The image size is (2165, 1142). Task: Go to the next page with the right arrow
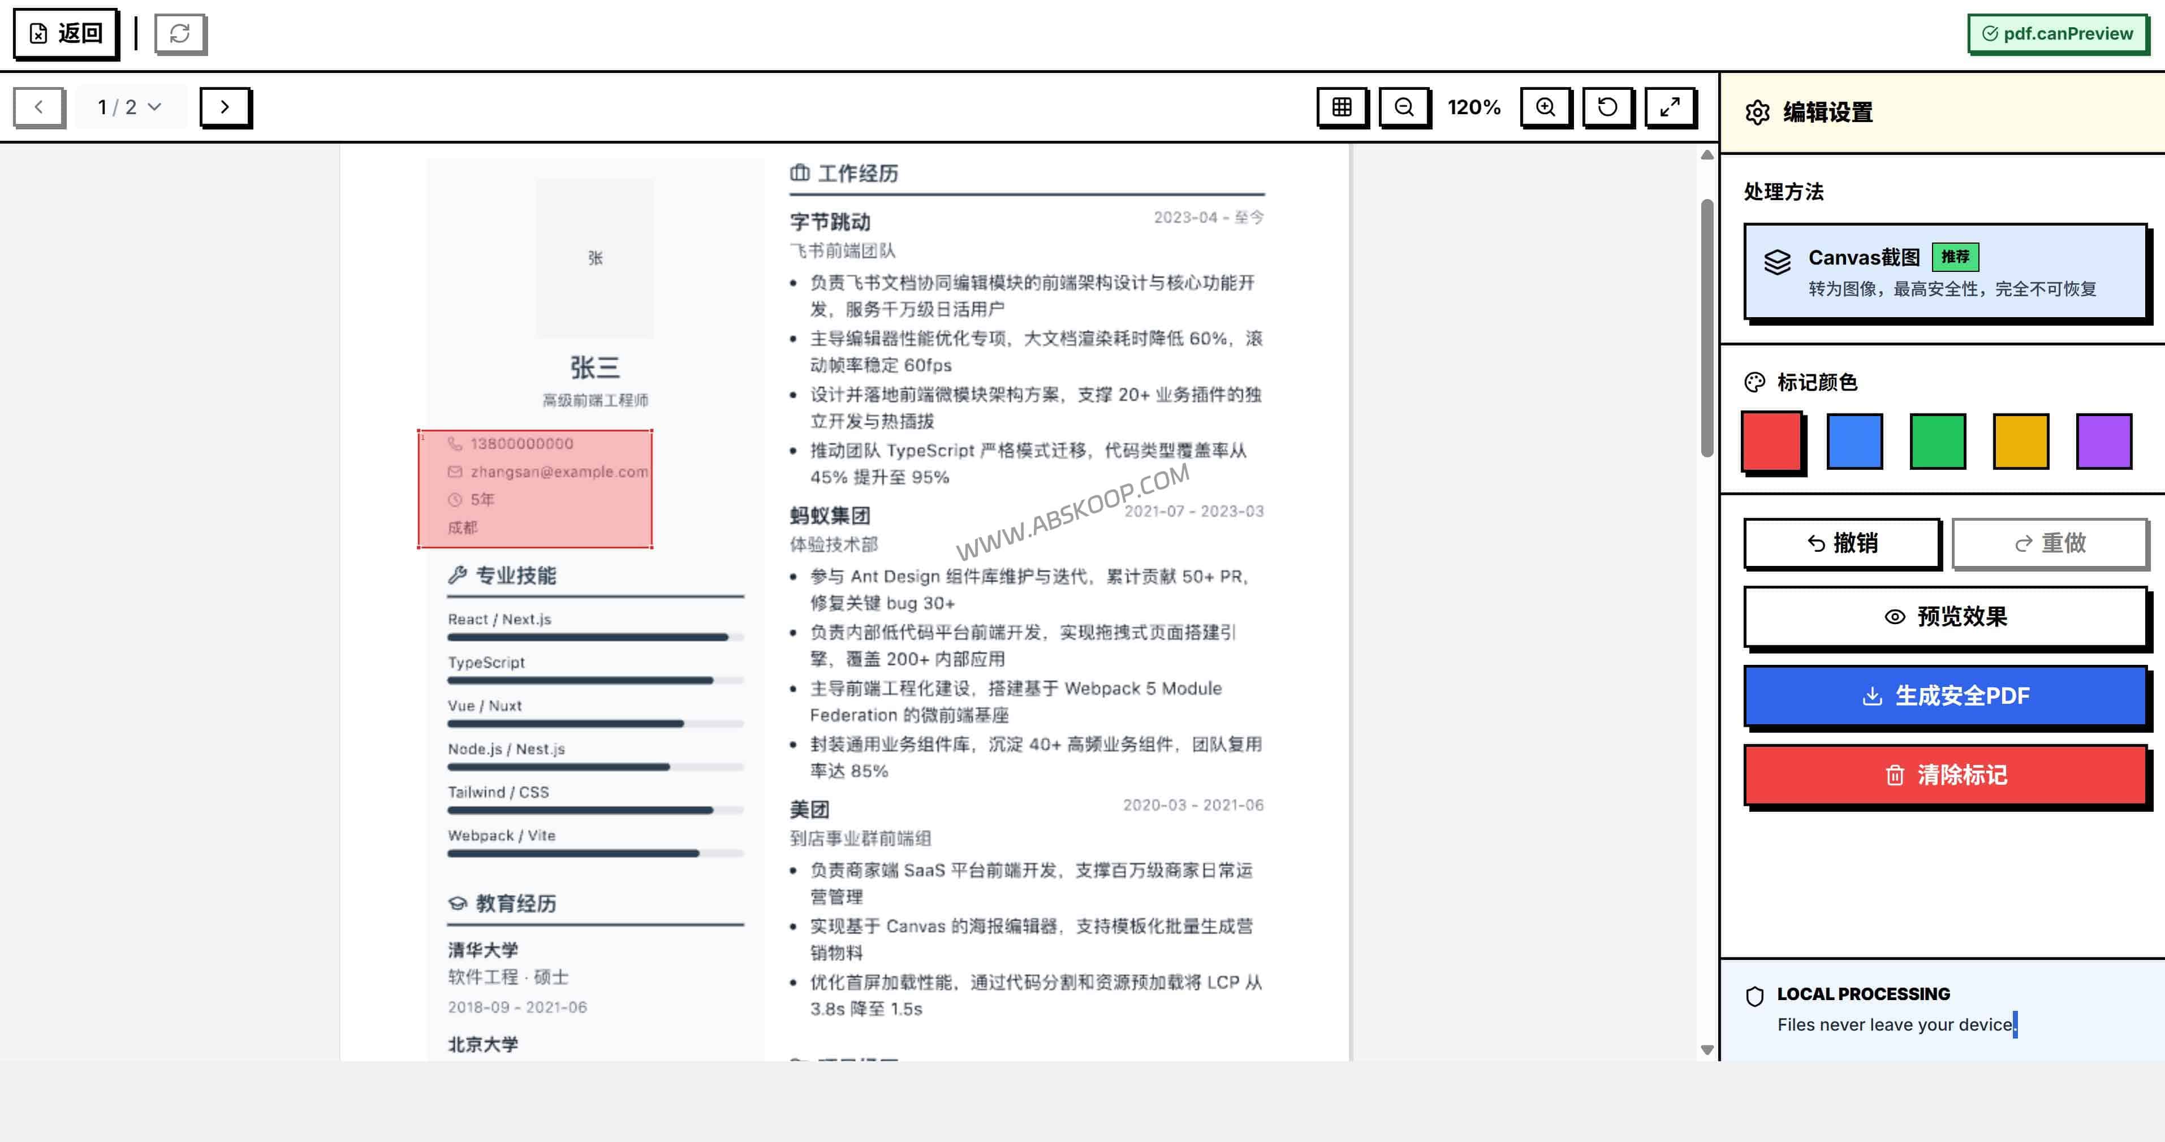click(225, 107)
